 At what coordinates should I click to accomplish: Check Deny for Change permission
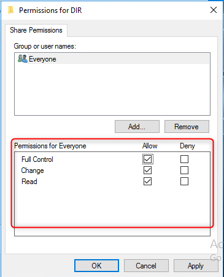[184, 170]
